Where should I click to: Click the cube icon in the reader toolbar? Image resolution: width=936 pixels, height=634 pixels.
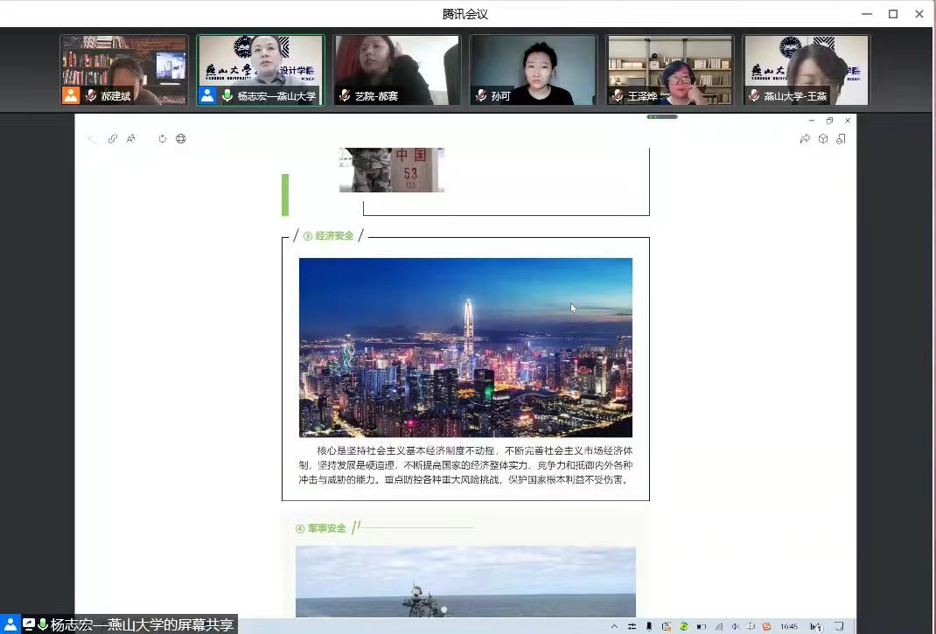[823, 138]
